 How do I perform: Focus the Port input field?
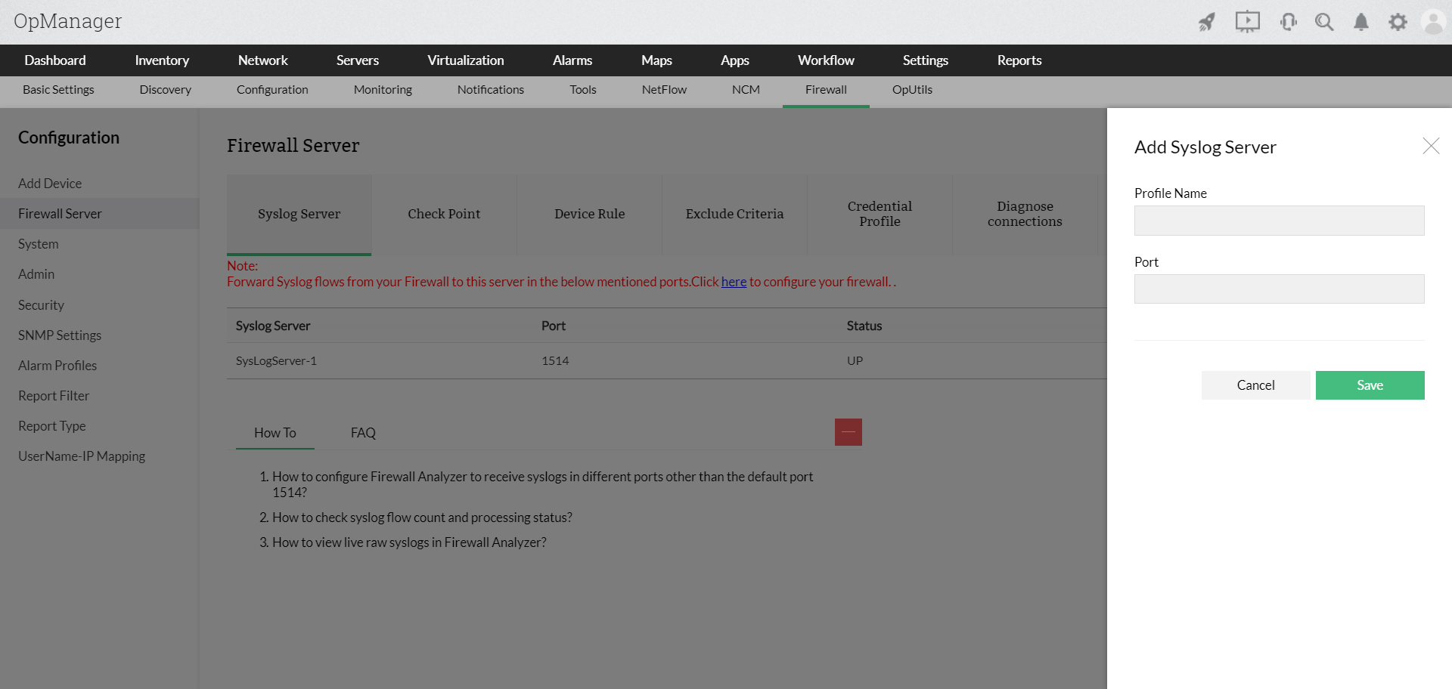click(1280, 289)
